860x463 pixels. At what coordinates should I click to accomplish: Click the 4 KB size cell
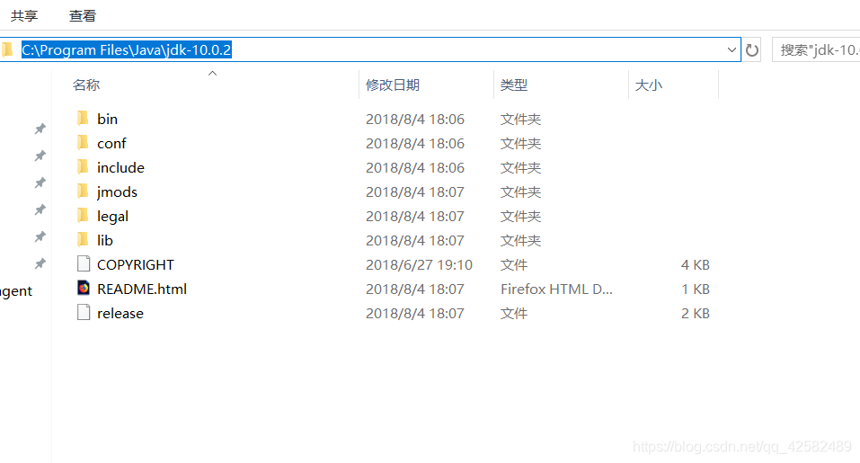pyautogui.click(x=696, y=264)
